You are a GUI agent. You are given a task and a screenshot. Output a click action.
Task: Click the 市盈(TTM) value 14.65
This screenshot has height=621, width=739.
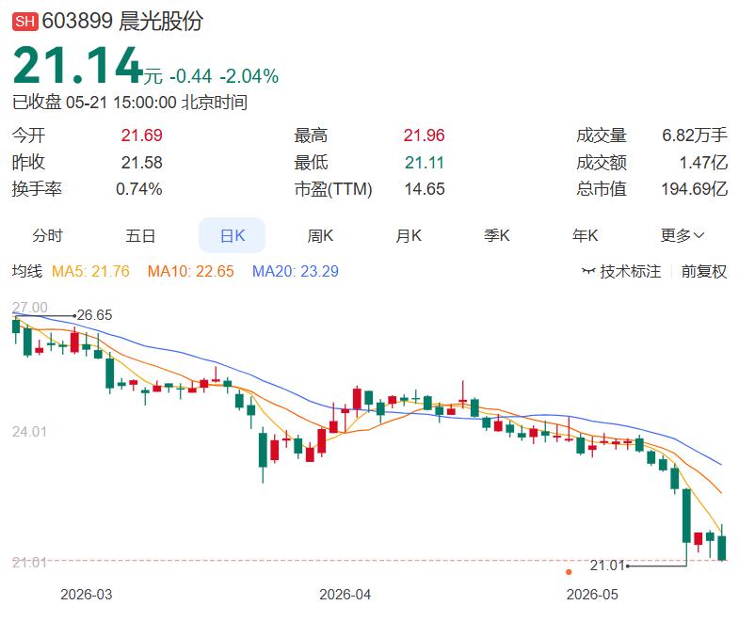(x=425, y=189)
